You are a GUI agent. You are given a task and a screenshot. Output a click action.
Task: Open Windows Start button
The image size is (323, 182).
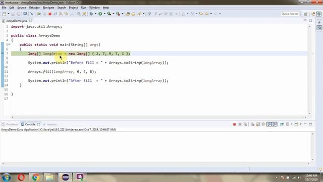pyautogui.click(x=7, y=177)
